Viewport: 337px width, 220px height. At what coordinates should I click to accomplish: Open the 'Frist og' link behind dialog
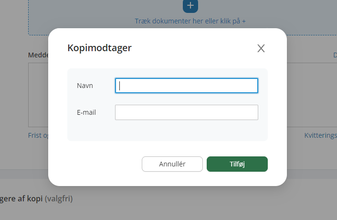coord(38,135)
